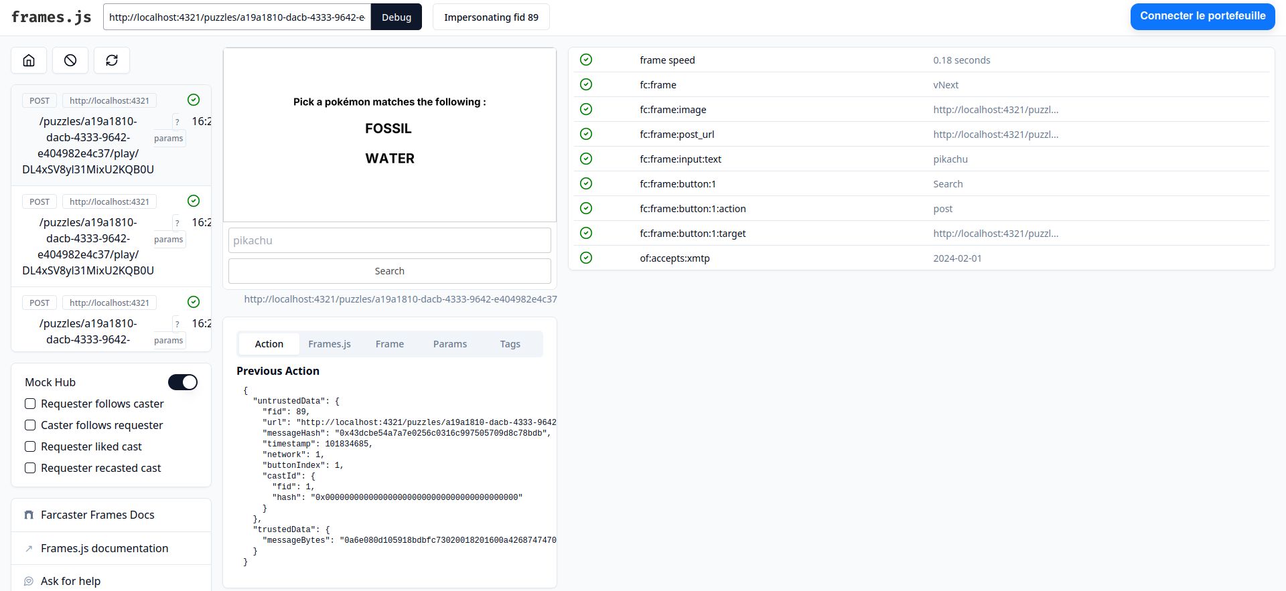Focus the frame URL address field

[237, 17]
